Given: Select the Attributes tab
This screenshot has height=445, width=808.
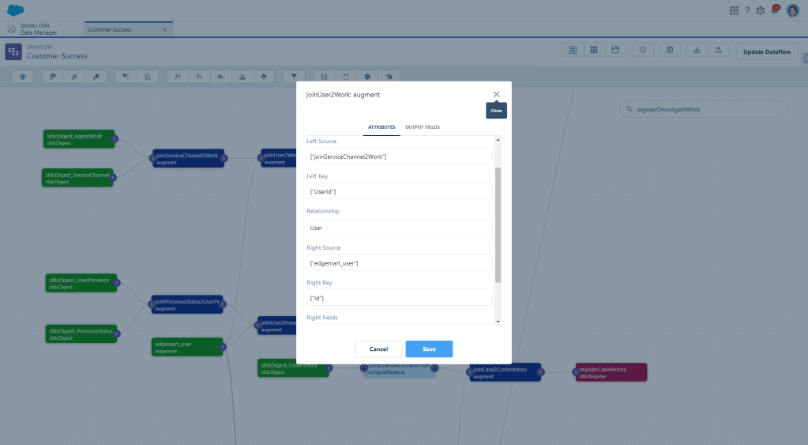Looking at the screenshot, I should [381, 127].
